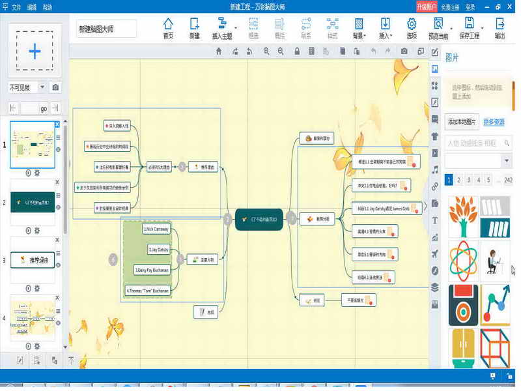Click the zoom in magnifier icon
The width and height of the screenshot is (521, 391).
coord(266,51)
